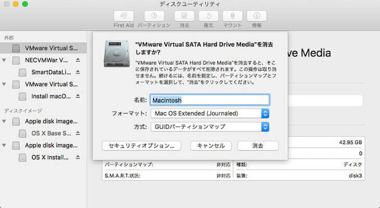Click the disk icon beside NECVMWar V...
Viewport: 380px width, 208px height.
coord(16,60)
